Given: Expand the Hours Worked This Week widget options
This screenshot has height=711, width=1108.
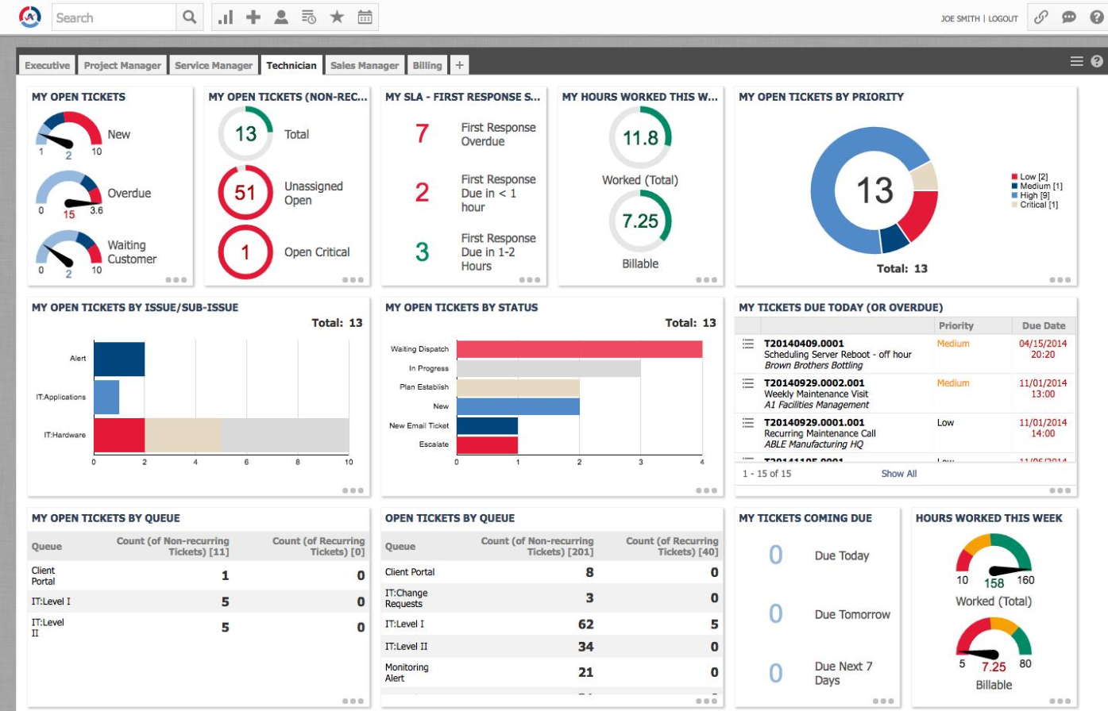Looking at the screenshot, I should coord(1060,701).
